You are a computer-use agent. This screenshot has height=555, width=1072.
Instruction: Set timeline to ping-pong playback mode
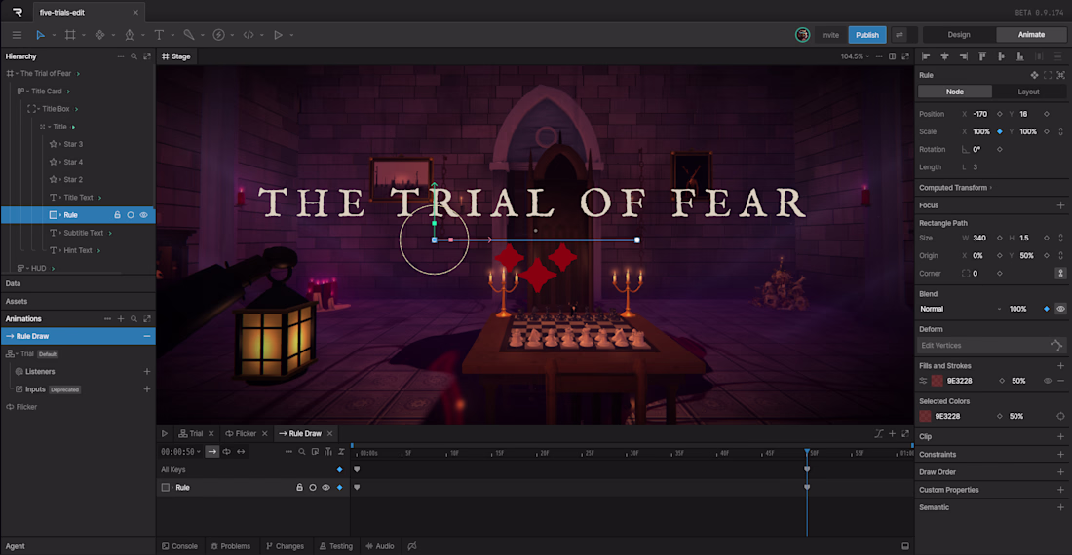pos(241,451)
